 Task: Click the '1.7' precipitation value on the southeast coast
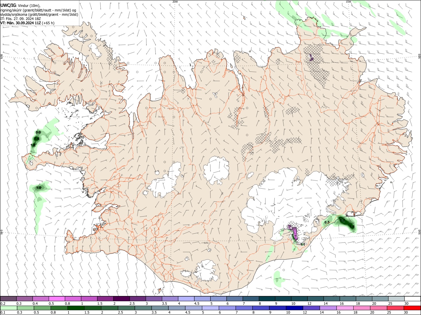[x=342, y=220]
